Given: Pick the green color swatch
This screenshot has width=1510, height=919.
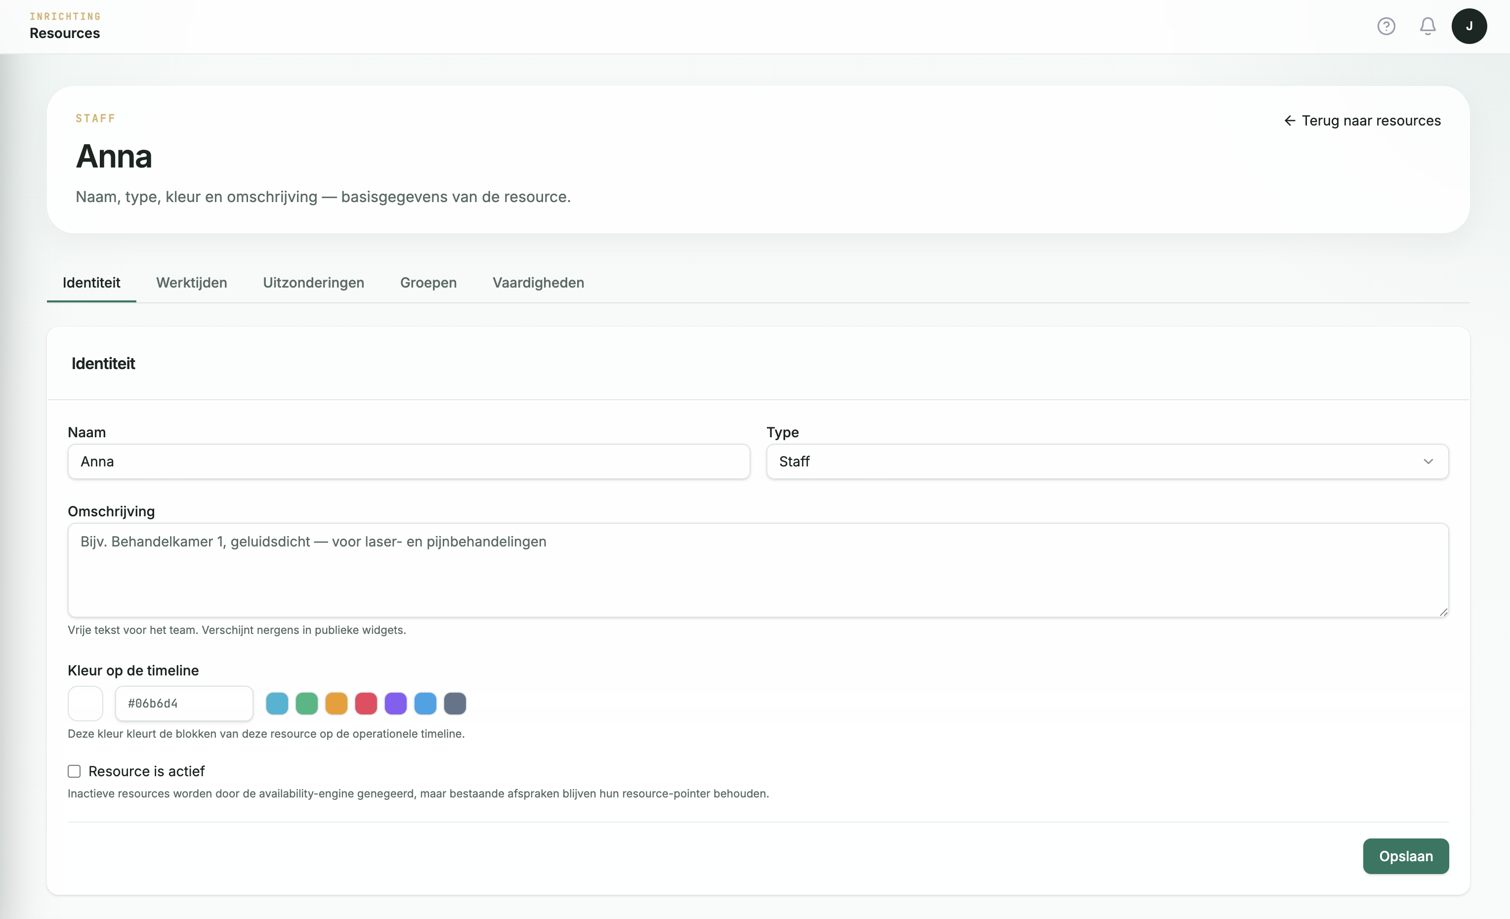Looking at the screenshot, I should [x=307, y=704].
